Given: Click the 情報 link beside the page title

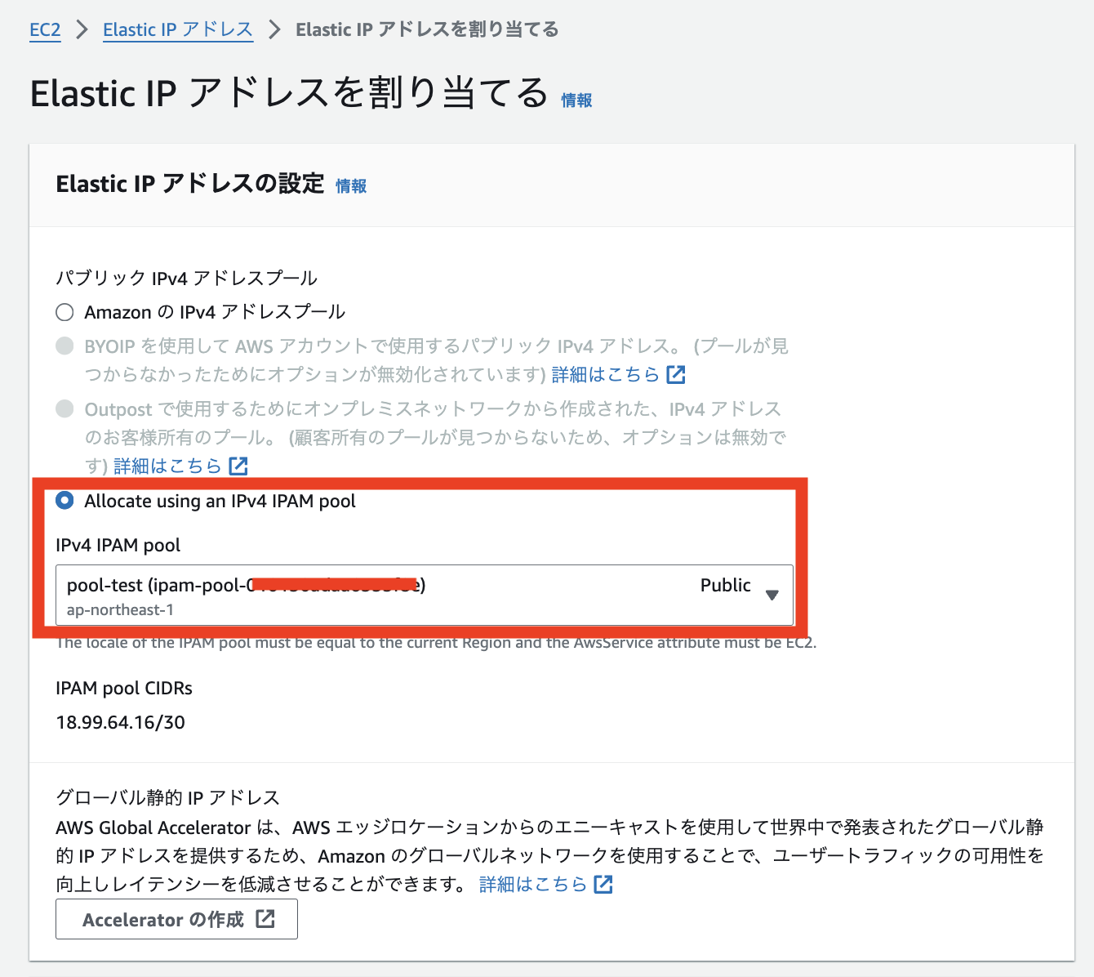Looking at the screenshot, I should pyautogui.click(x=576, y=100).
